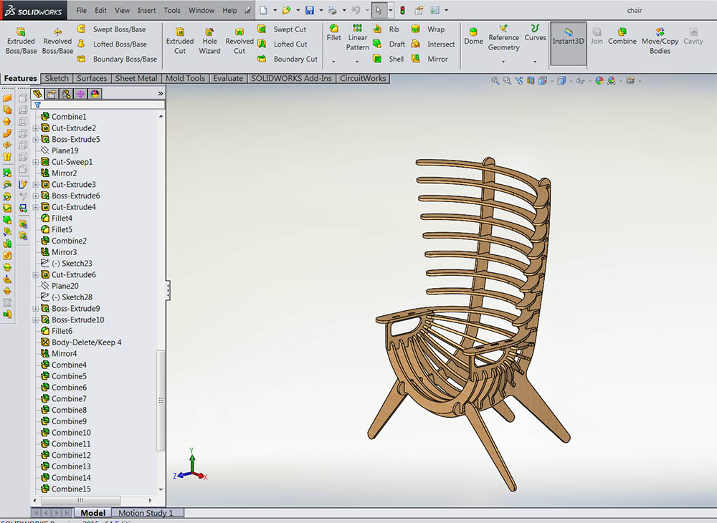717x523 pixels.
Task: Open DimXpertManager tab icon
Action: click(x=80, y=94)
